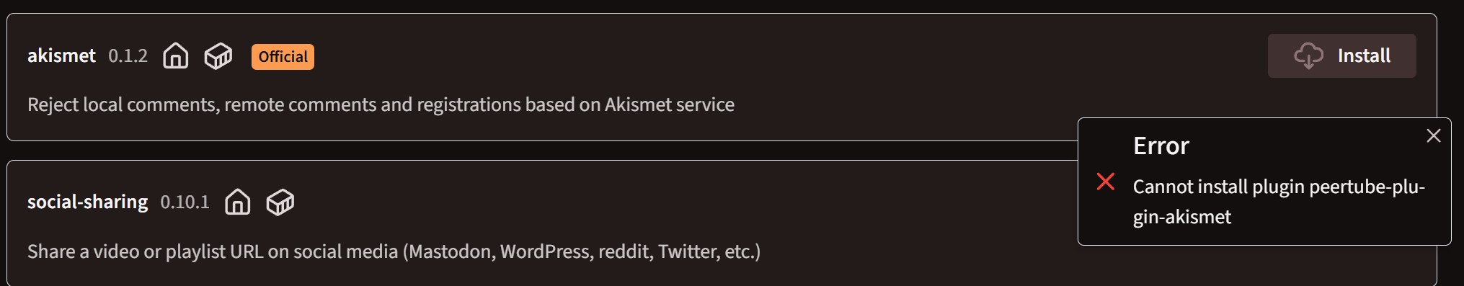Open the akismet plugin homepage icon

(x=175, y=55)
